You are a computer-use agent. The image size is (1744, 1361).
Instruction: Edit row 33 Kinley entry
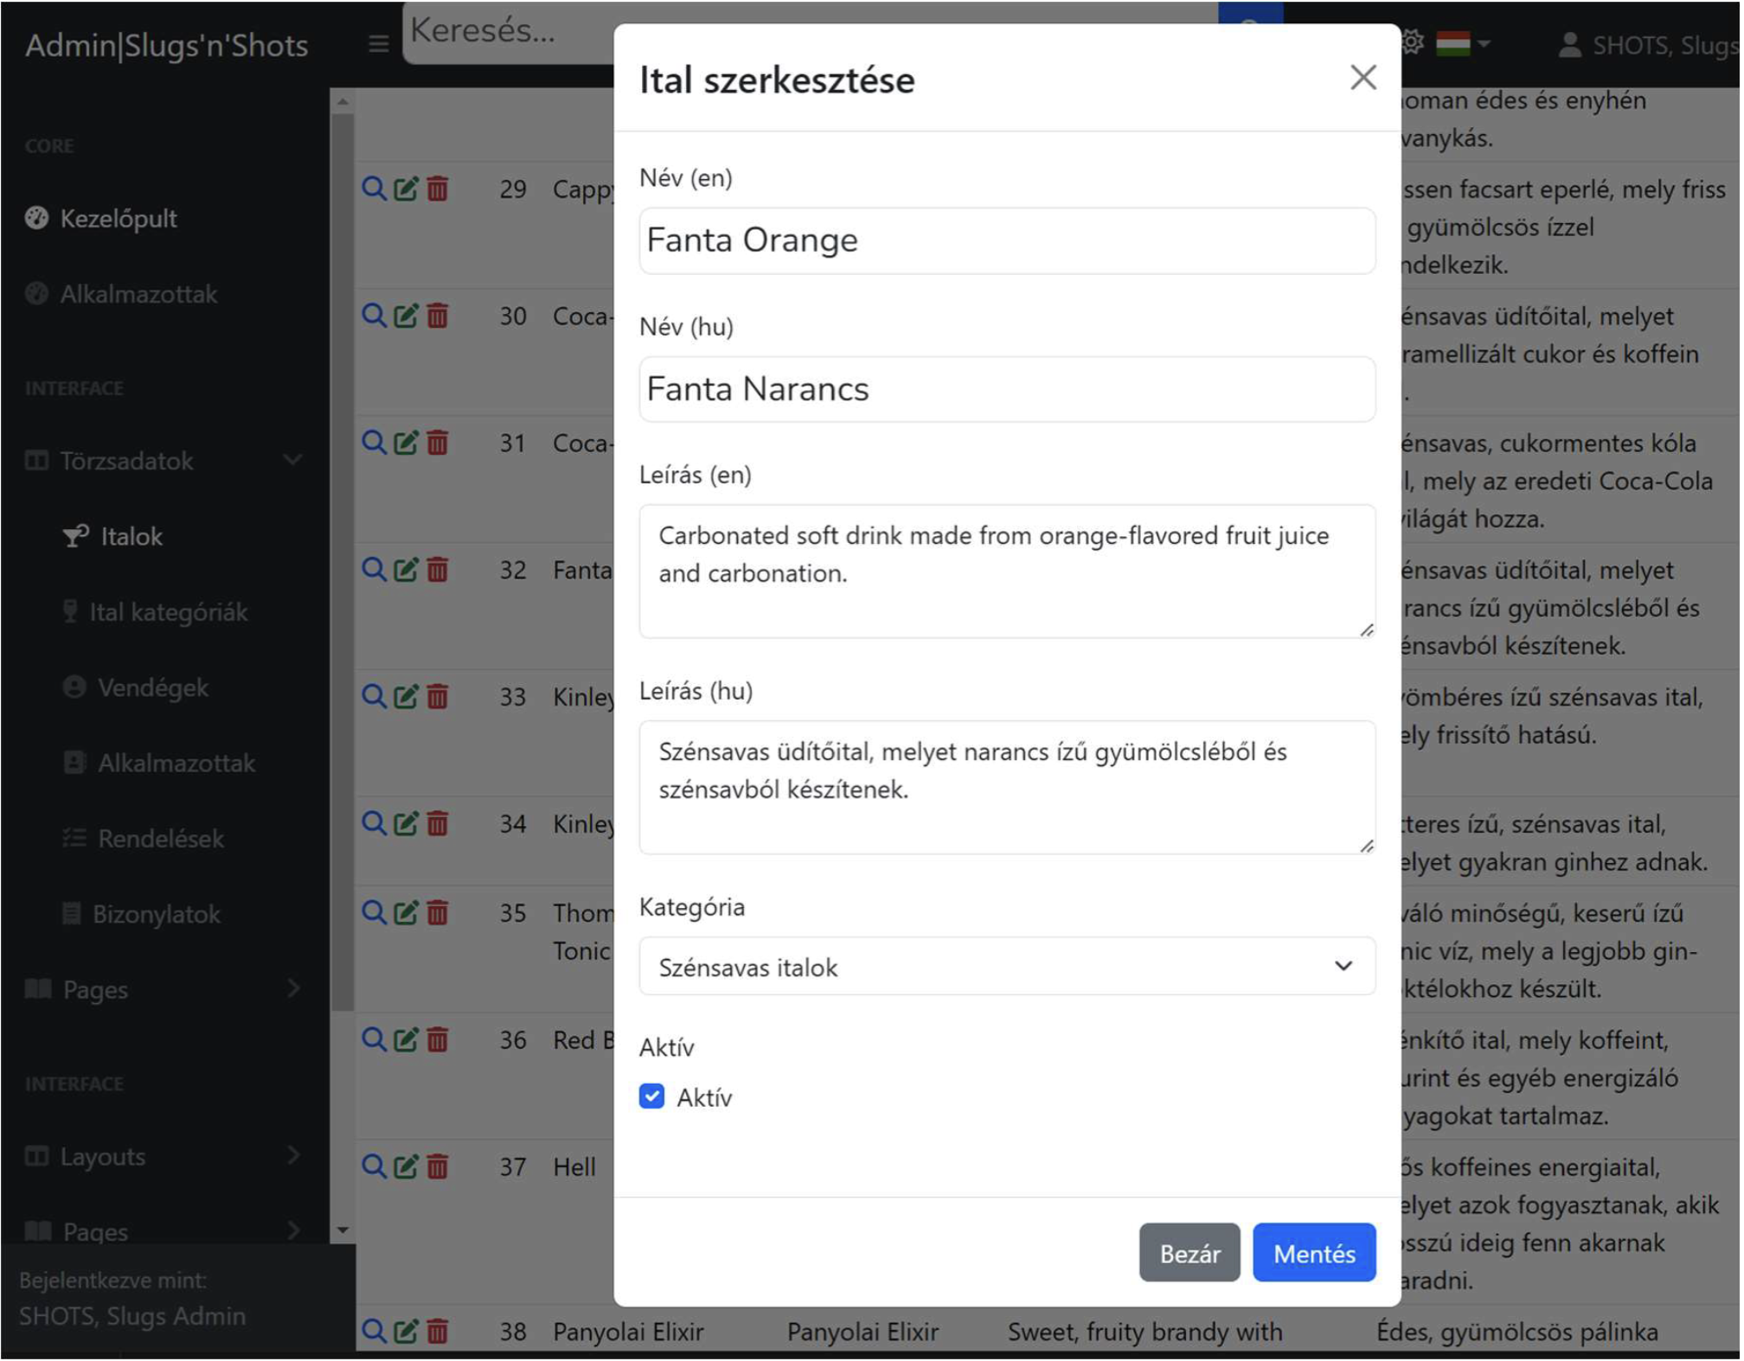click(406, 696)
